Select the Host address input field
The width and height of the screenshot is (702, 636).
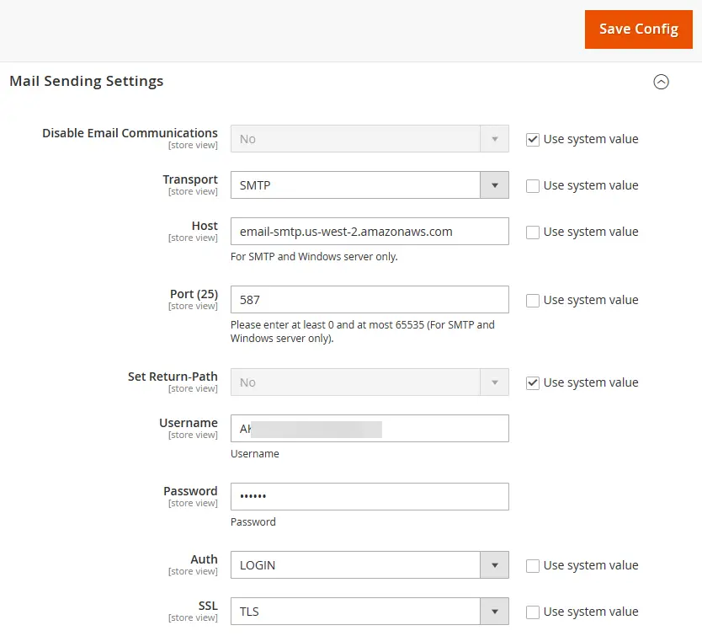(x=369, y=231)
